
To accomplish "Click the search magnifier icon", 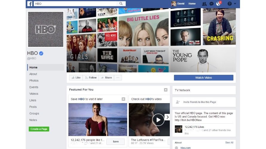I will pos(121,4).
